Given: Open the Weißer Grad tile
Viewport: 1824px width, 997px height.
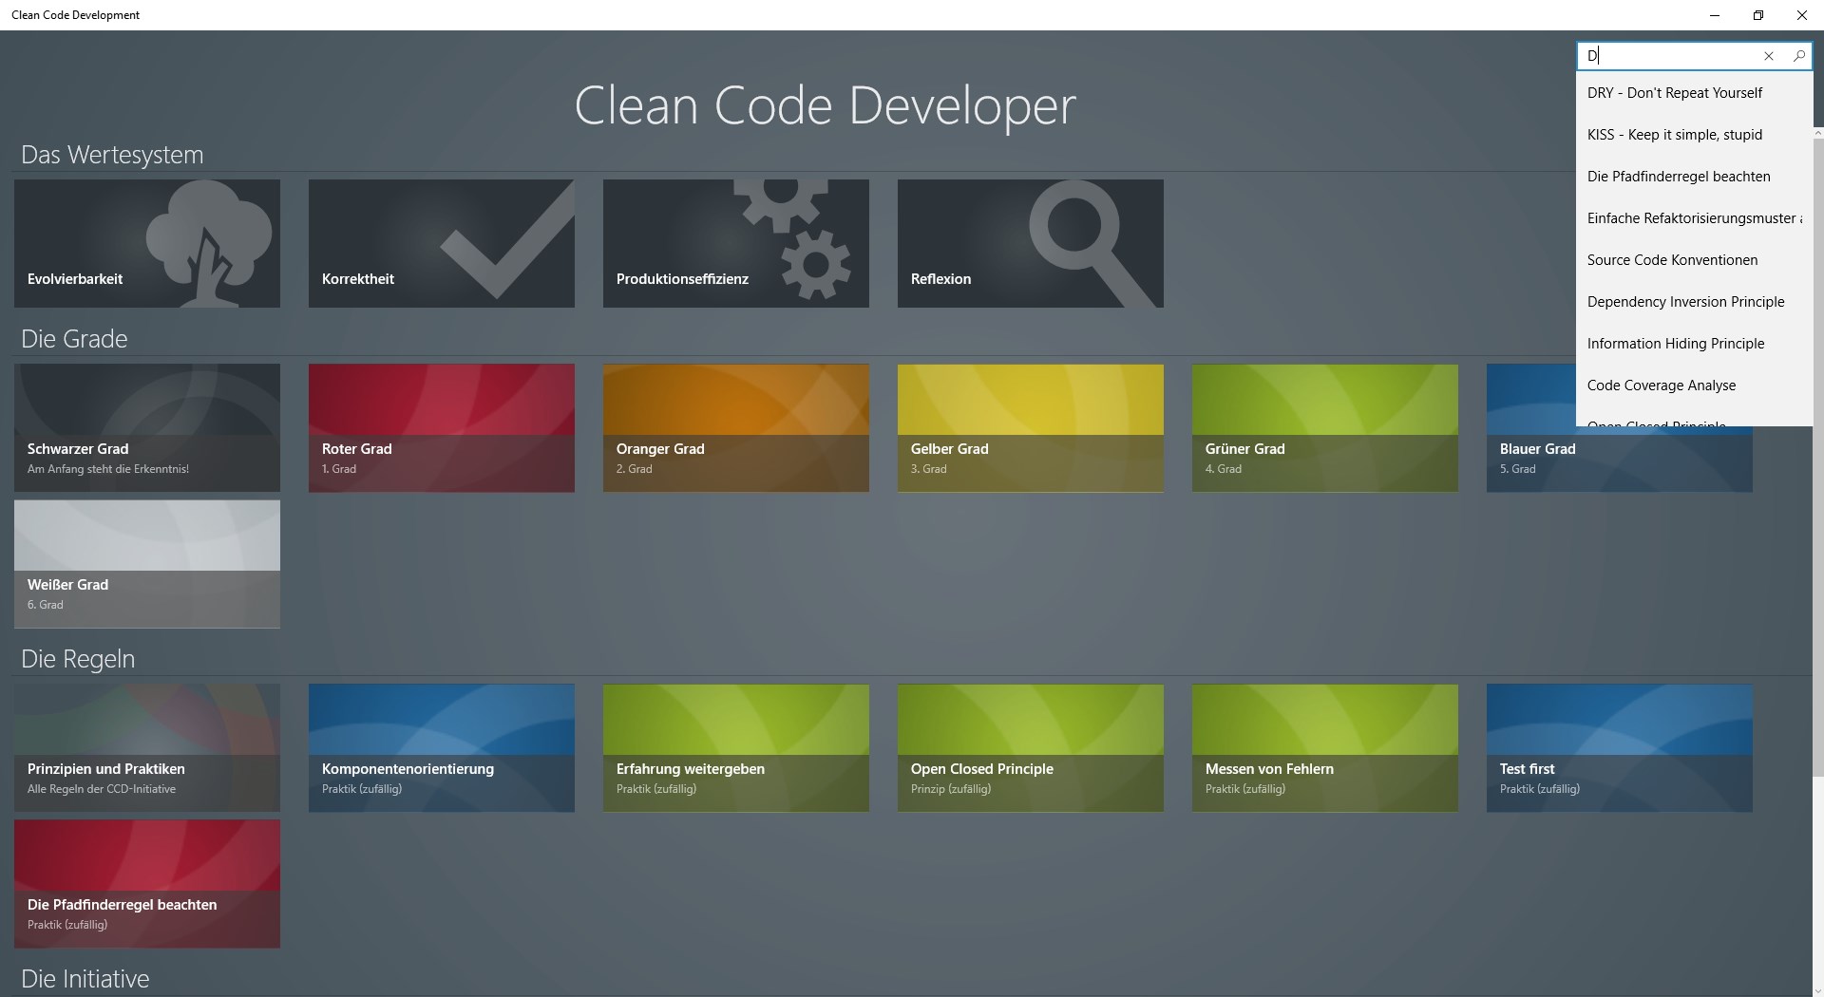Looking at the screenshot, I should [x=147, y=564].
